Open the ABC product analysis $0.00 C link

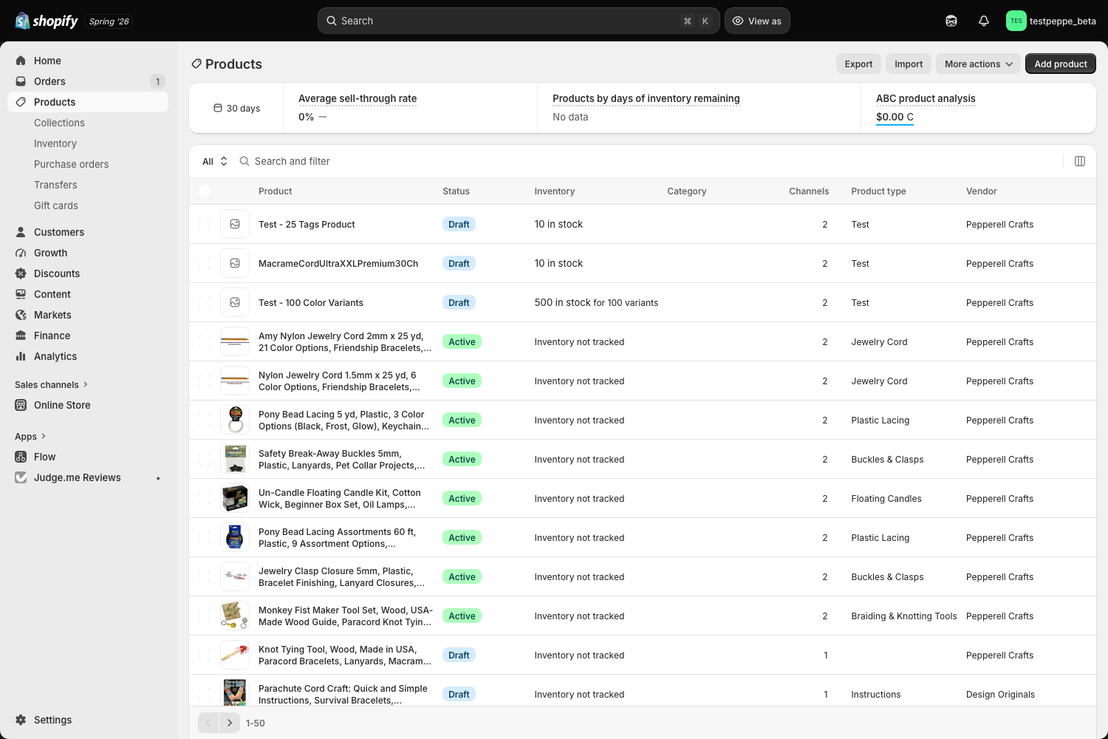(895, 117)
